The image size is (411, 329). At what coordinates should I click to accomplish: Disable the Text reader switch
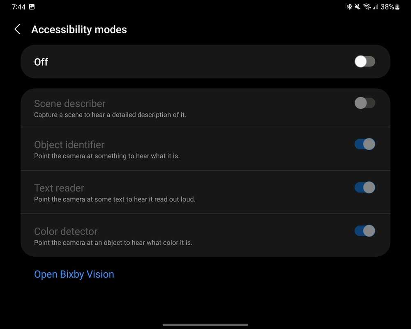[365, 187]
